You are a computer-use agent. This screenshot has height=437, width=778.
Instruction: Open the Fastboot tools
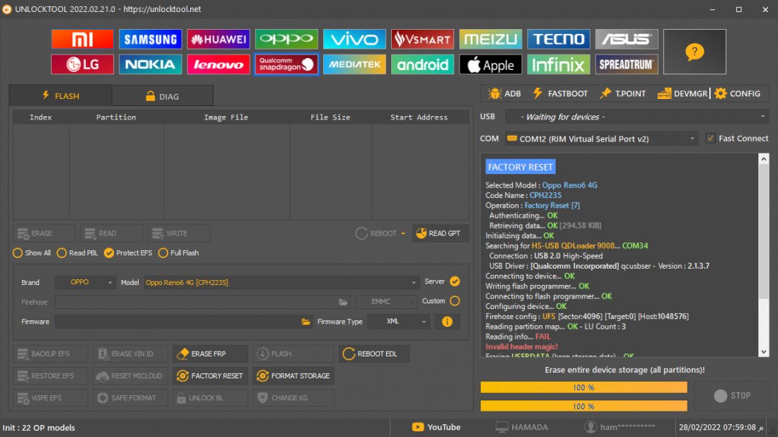tap(560, 94)
